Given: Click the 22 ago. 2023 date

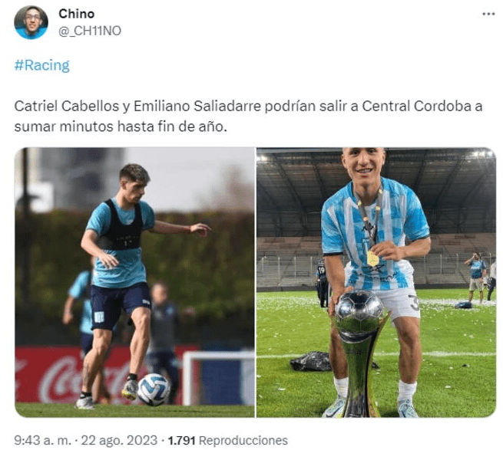Looking at the screenshot, I should (119, 440).
